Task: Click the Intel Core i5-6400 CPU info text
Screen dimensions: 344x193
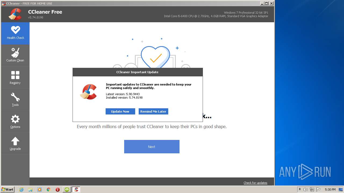Action: coord(216,16)
